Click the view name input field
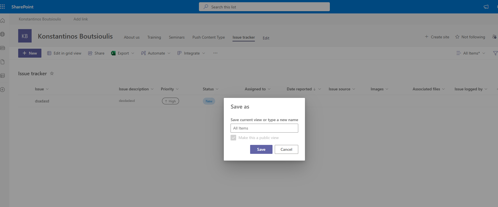The height and width of the screenshot is (207, 498). click(264, 128)
